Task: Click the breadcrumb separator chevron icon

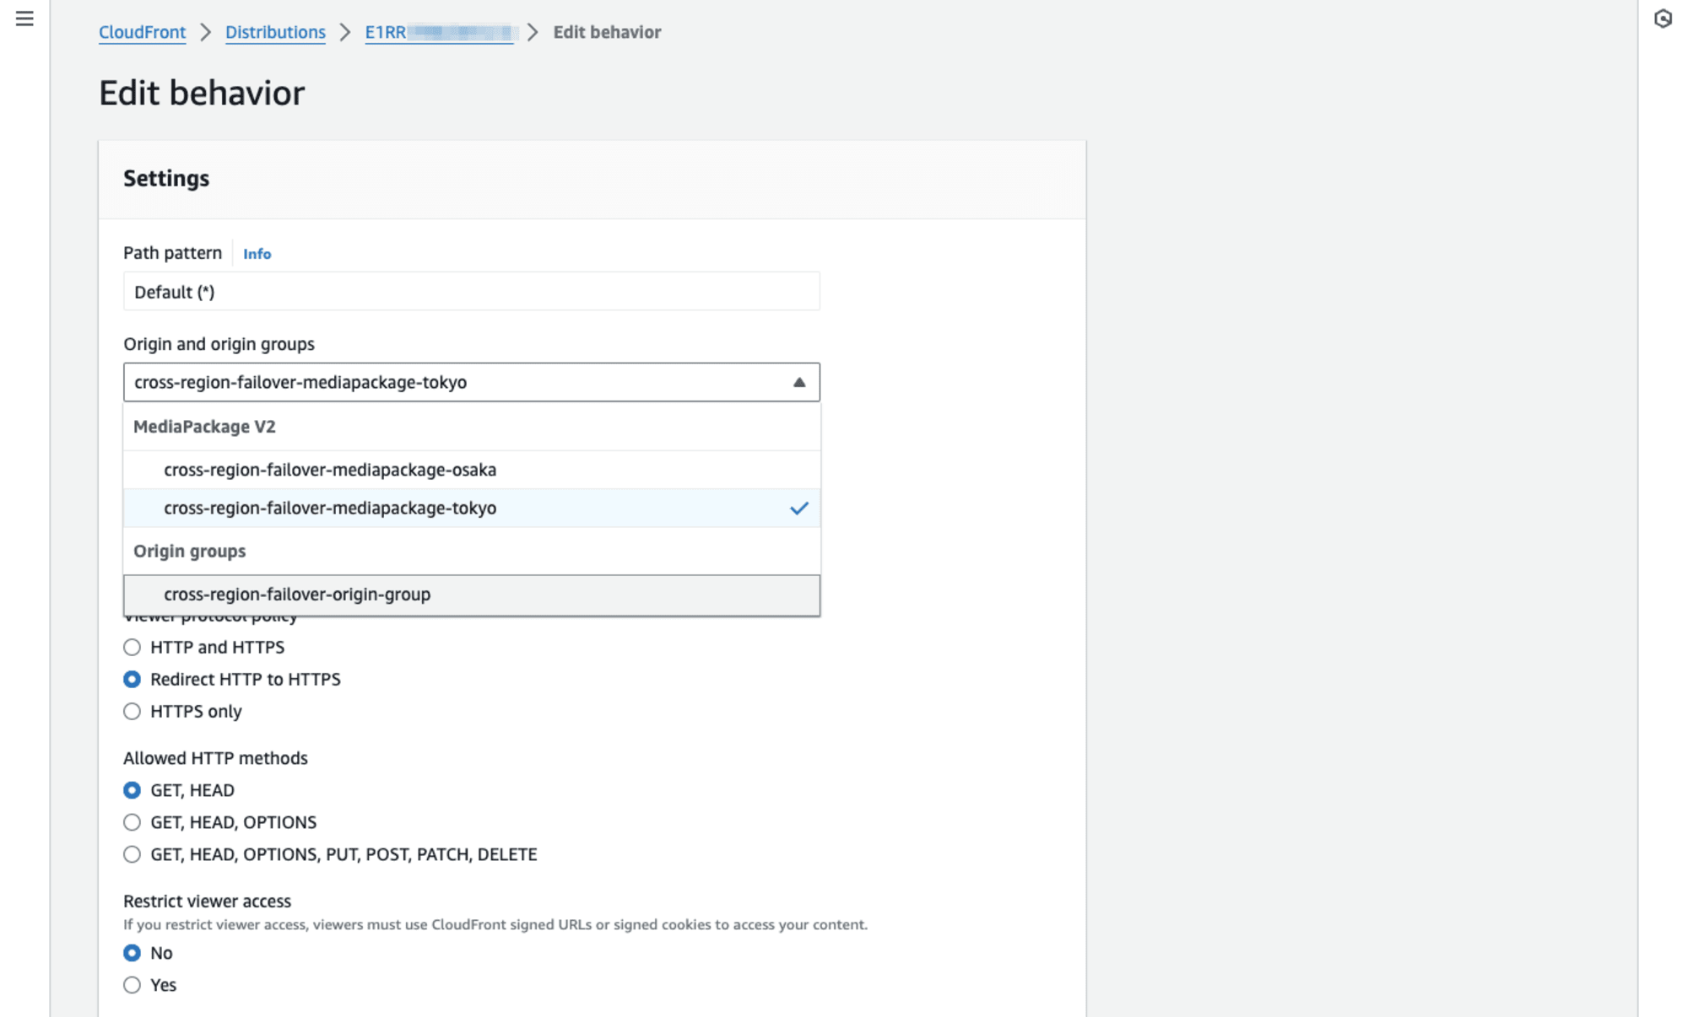Action: 205,33
